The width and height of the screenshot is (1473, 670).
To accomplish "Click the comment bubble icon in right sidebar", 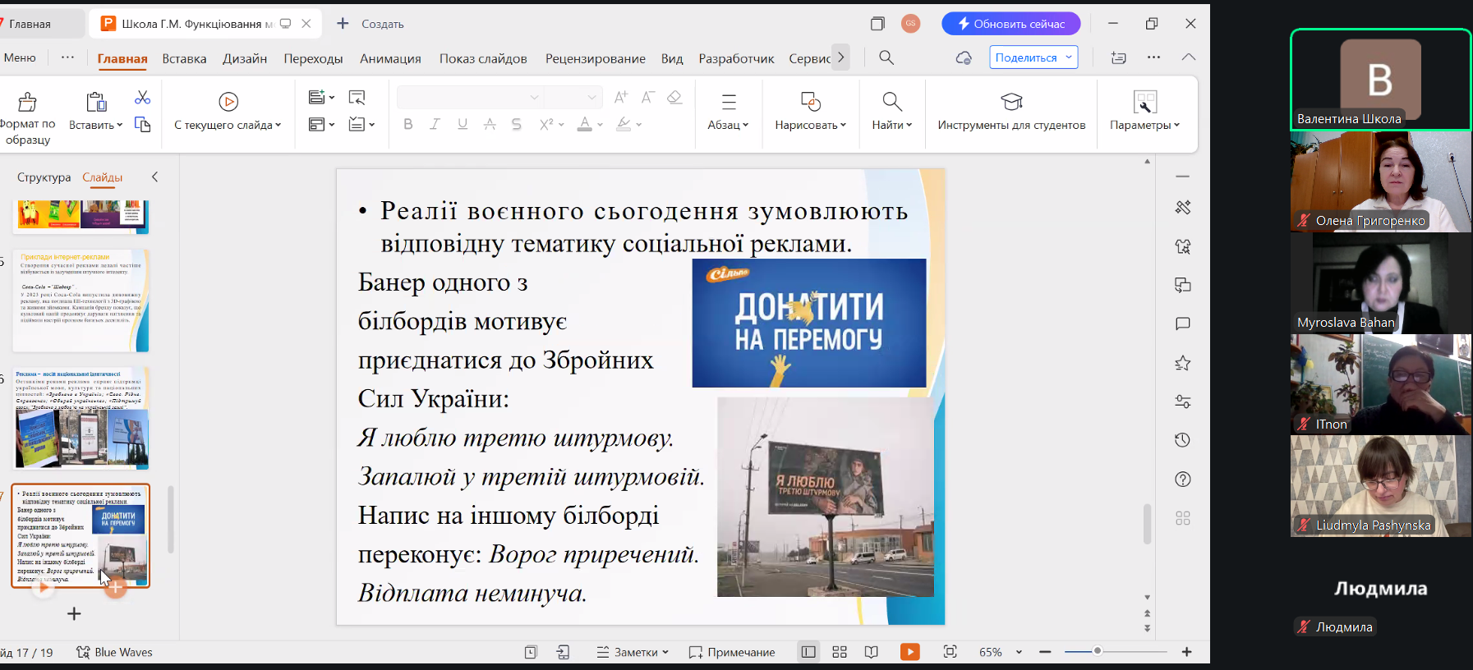I will pos(1182,324).
